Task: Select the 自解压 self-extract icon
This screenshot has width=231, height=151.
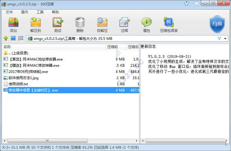Action: (x=102, y=25)
